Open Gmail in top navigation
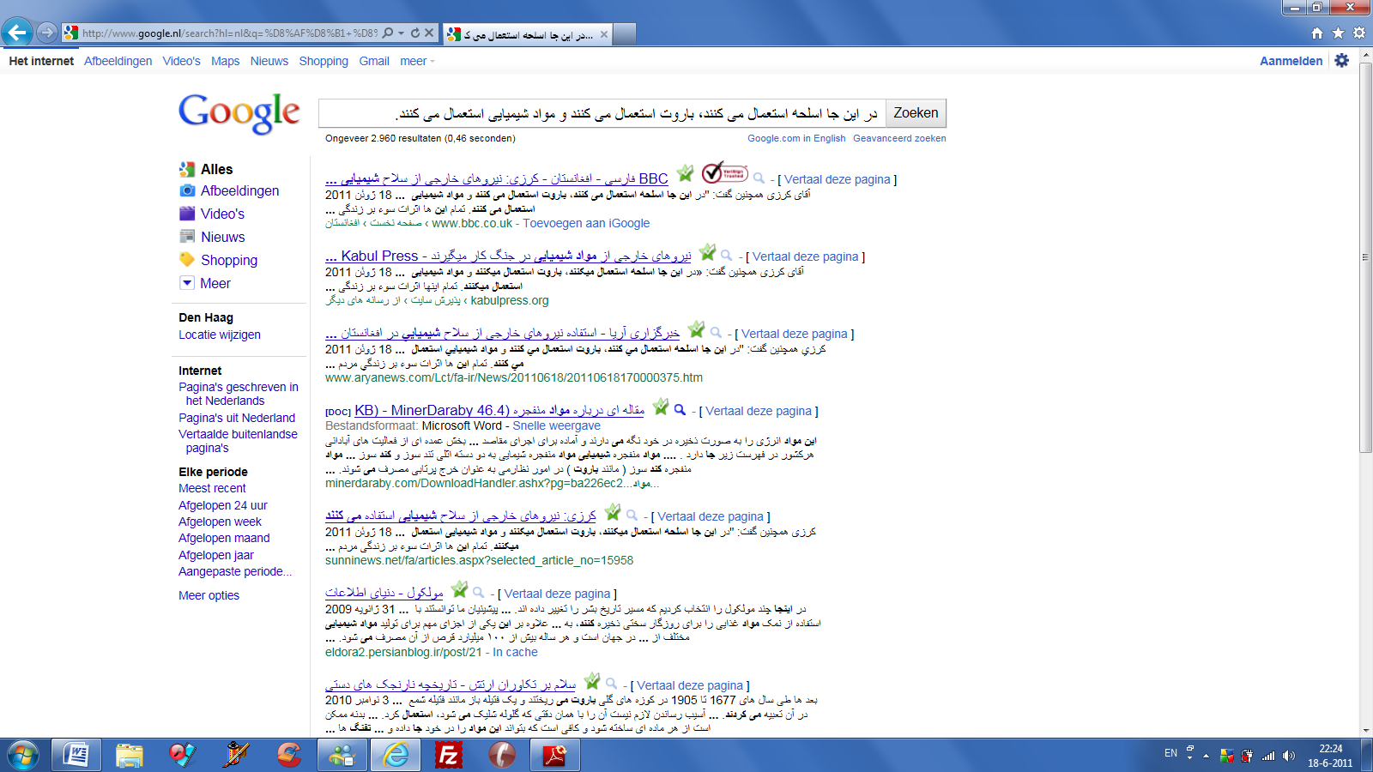The width and height of the screenshot is (1373, 772). pos(374,61)
